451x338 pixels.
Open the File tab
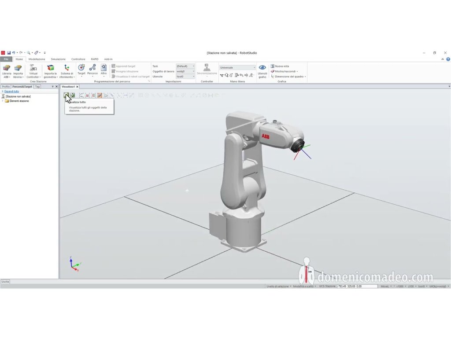[x=6, y=59]
